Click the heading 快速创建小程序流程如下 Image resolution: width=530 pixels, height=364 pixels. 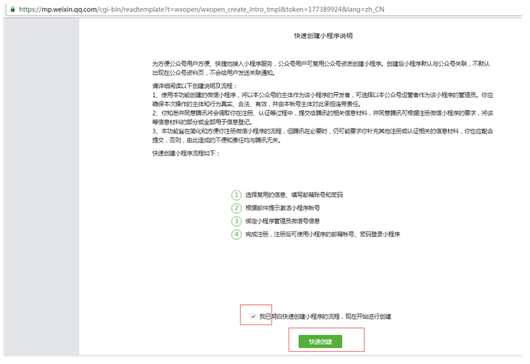(186, 153)
